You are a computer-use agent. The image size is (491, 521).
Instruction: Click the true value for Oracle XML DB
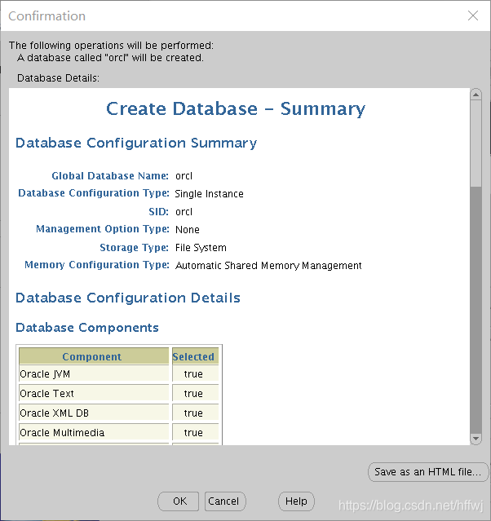click(x=193, y=413)
